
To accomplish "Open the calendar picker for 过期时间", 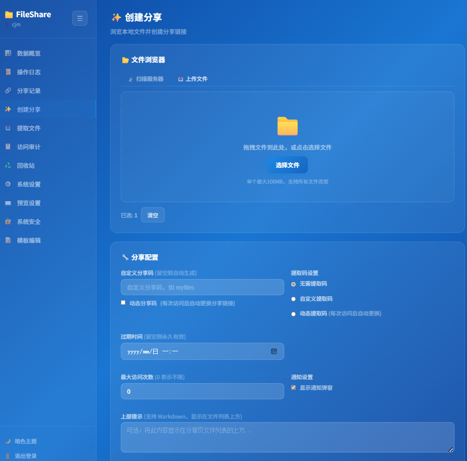I will [274, 351].
